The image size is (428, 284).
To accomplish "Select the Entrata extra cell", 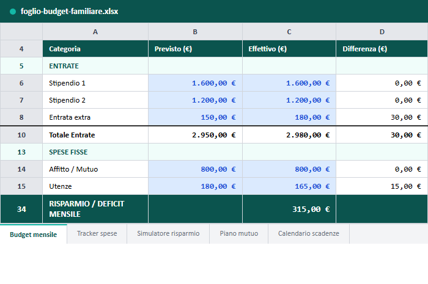I will 95,117.
